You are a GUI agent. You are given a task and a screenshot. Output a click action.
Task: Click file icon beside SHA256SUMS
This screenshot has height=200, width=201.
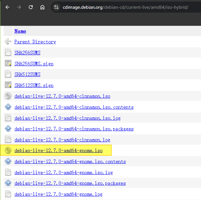click(8, 52)
